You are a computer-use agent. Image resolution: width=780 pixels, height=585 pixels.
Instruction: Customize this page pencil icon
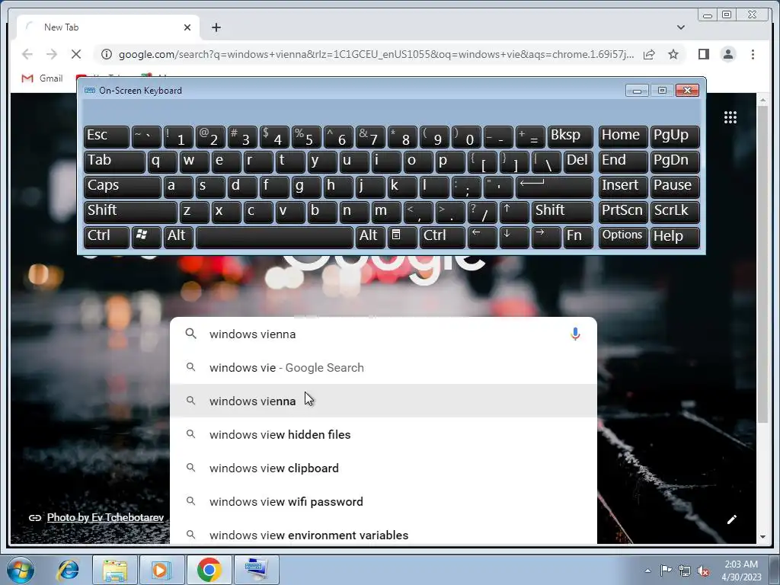[732, 519]
